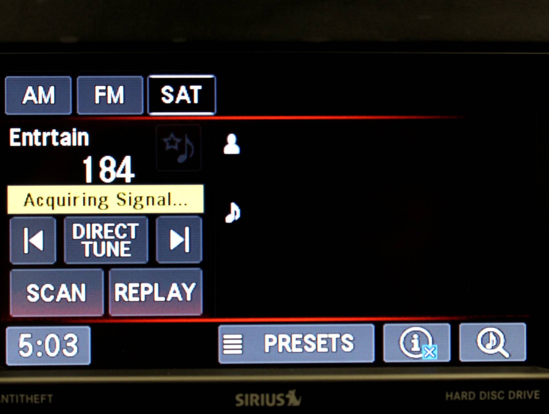Image resolution: width=549 pixels, height=414 pixels.
Task: Start channel SCAN
Action: point(57,292)
